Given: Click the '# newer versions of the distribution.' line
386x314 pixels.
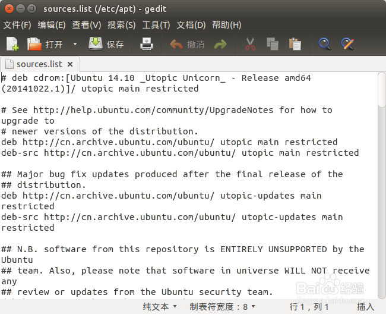Looking at the screenshot, I should point(99,131).
